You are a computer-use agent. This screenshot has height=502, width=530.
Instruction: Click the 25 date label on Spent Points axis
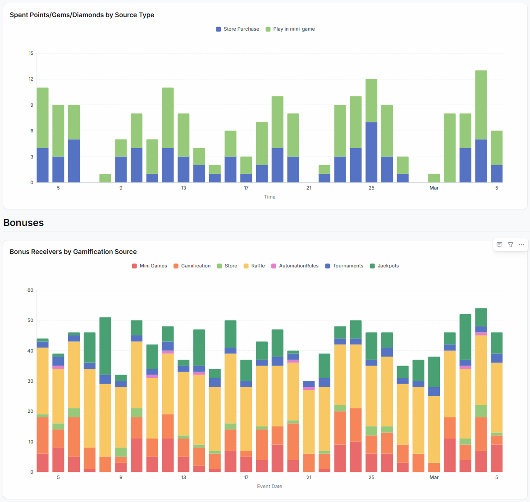coord(371,188)
